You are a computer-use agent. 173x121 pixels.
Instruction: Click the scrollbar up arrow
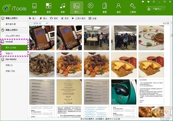coord(171,23)
